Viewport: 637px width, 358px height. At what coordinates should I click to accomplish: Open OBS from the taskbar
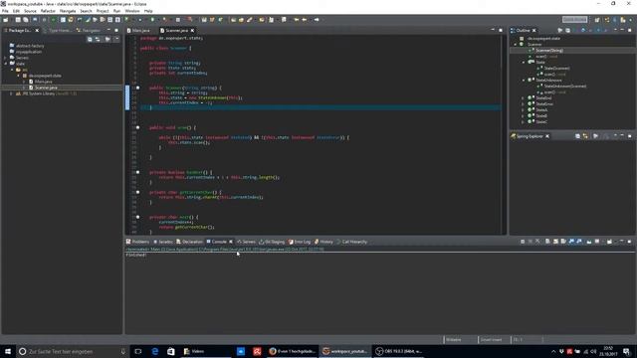pos(398,351)
